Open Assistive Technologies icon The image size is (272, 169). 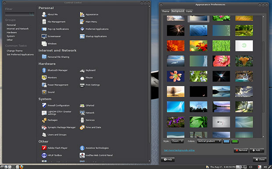tap(82, 148)
